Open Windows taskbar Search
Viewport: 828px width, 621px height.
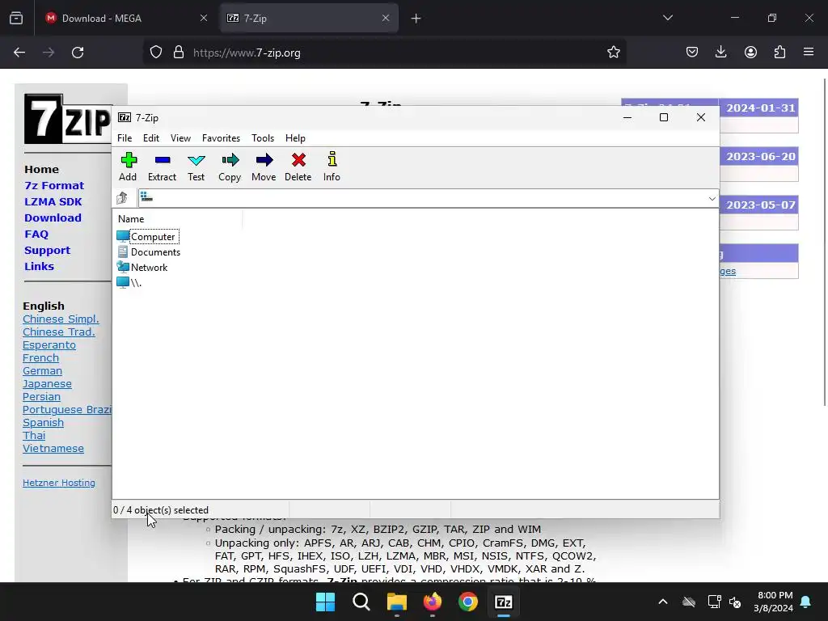tap(361, 602)
